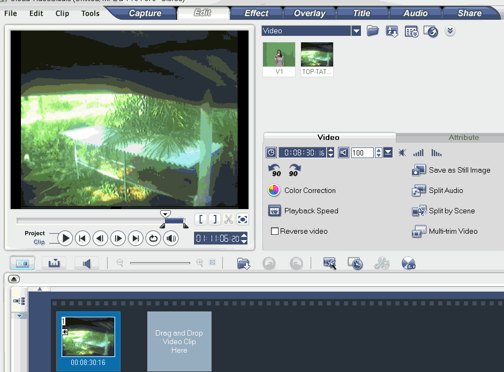The image size is (504, 372).
Task: Adjust the clip duration spinner arrows
Action: (331, 153)
